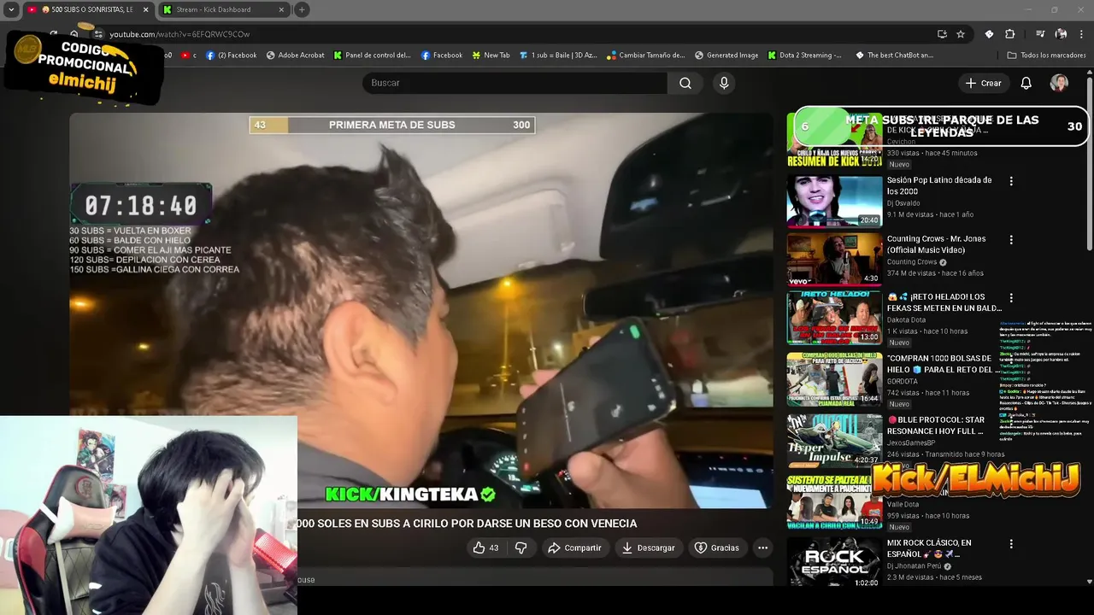Expand the 'Todos los marcadores' folder
Image resolution: width=1094 pixels, height=615 pixels.
click(x=1046, y=56)
